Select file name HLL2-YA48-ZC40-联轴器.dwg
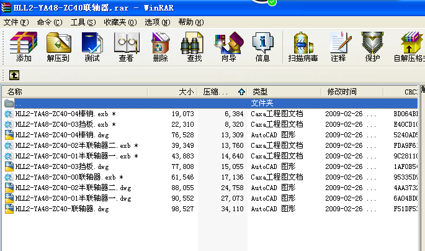Viewport: 425px width, 251px height. [62, 209]
